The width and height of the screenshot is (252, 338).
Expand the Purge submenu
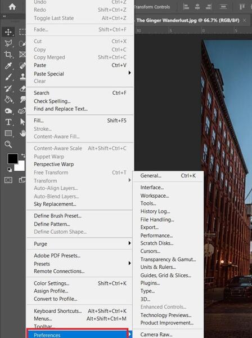point(80,243)
